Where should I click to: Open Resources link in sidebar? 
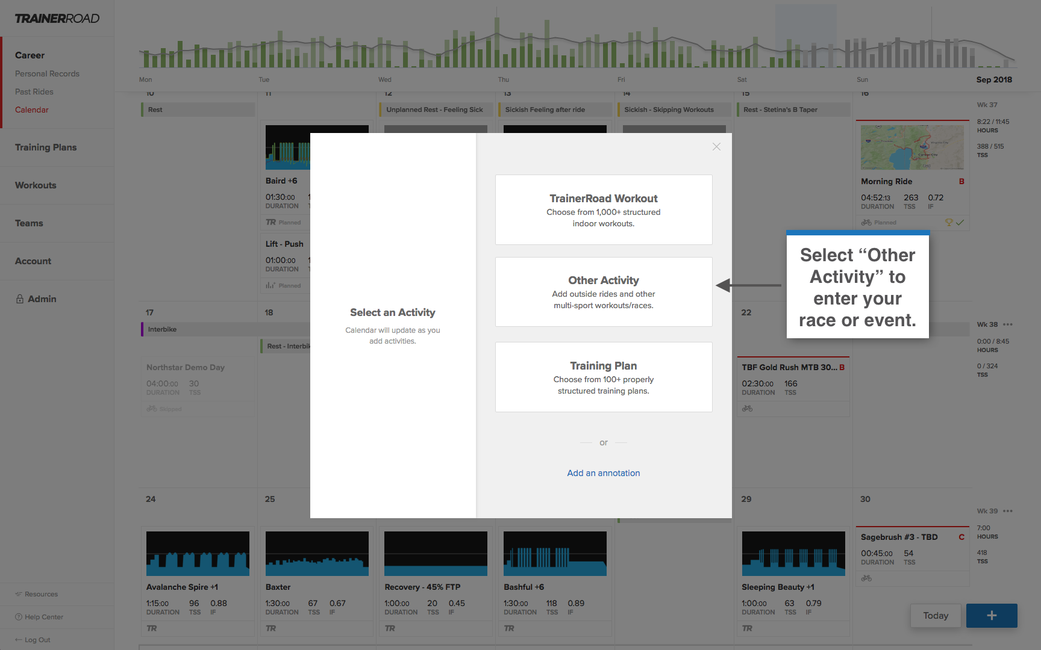coord(37,594)
